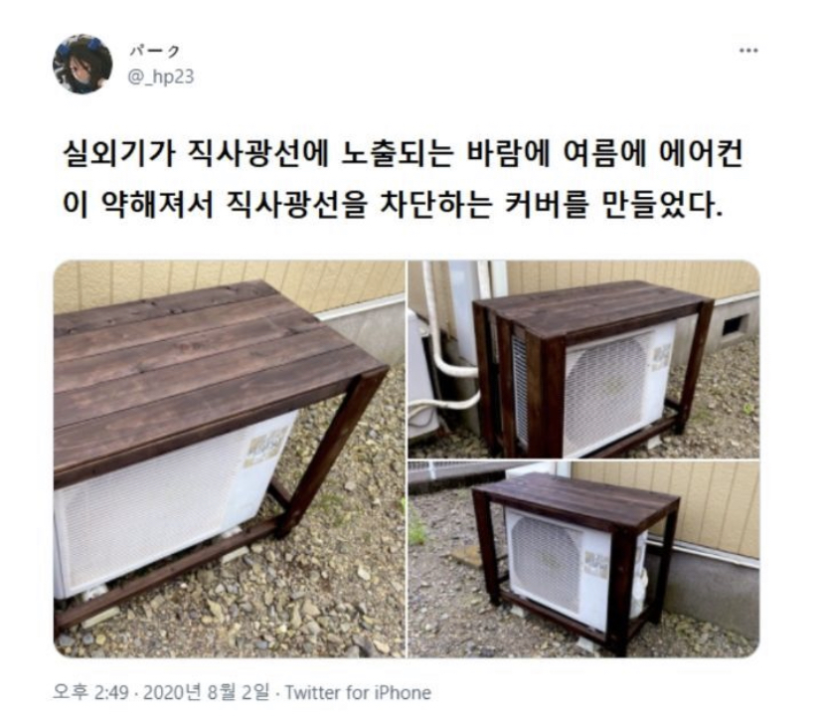Open the Twitter for iPhone source link
Viewport: 823px width, 724px height.
coord(358,692)
